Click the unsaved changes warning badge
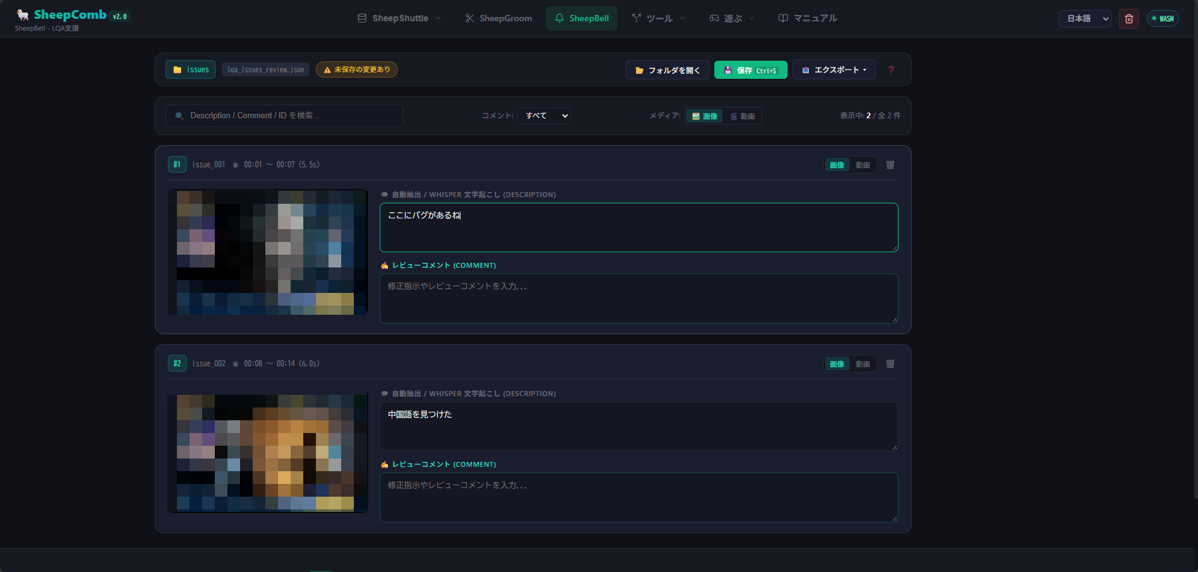The image size is (1198, 572). click(x=357, y=69)
